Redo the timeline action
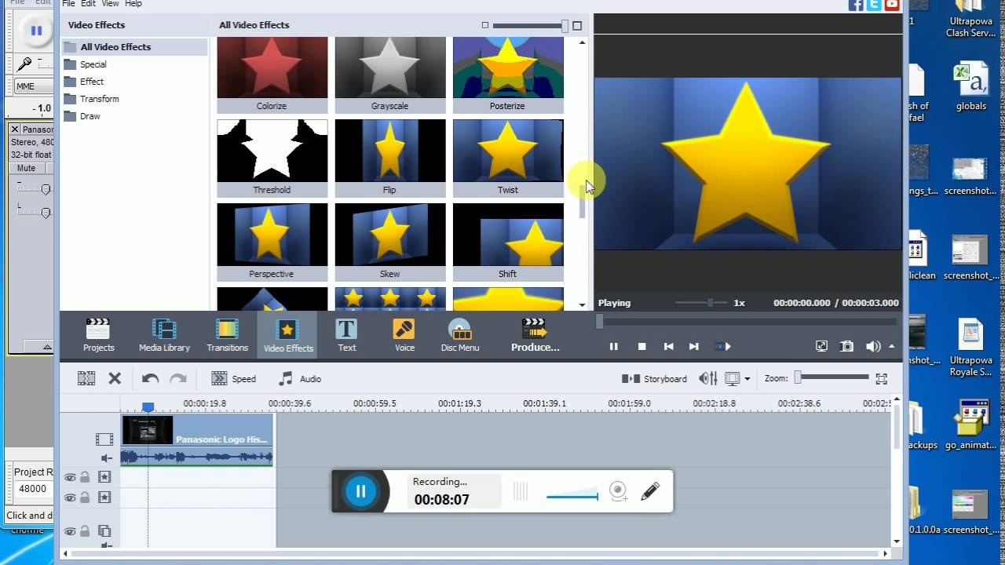The width and height of the screenshot is (1005, 565). pyautogui.click(x=178, y=378)
